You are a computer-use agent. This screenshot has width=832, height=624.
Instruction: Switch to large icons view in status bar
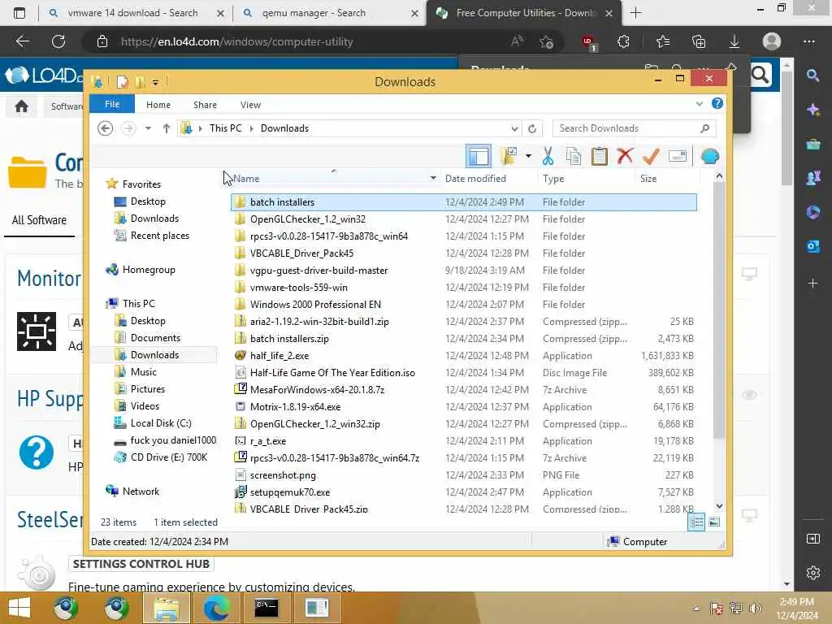(714, 522)
